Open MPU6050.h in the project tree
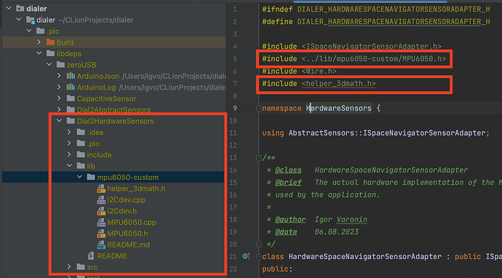 point(127,234)
